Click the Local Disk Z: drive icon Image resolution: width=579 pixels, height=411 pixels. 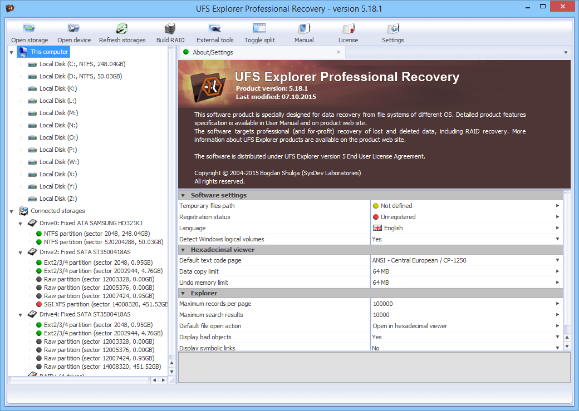(x=32, y=199)
